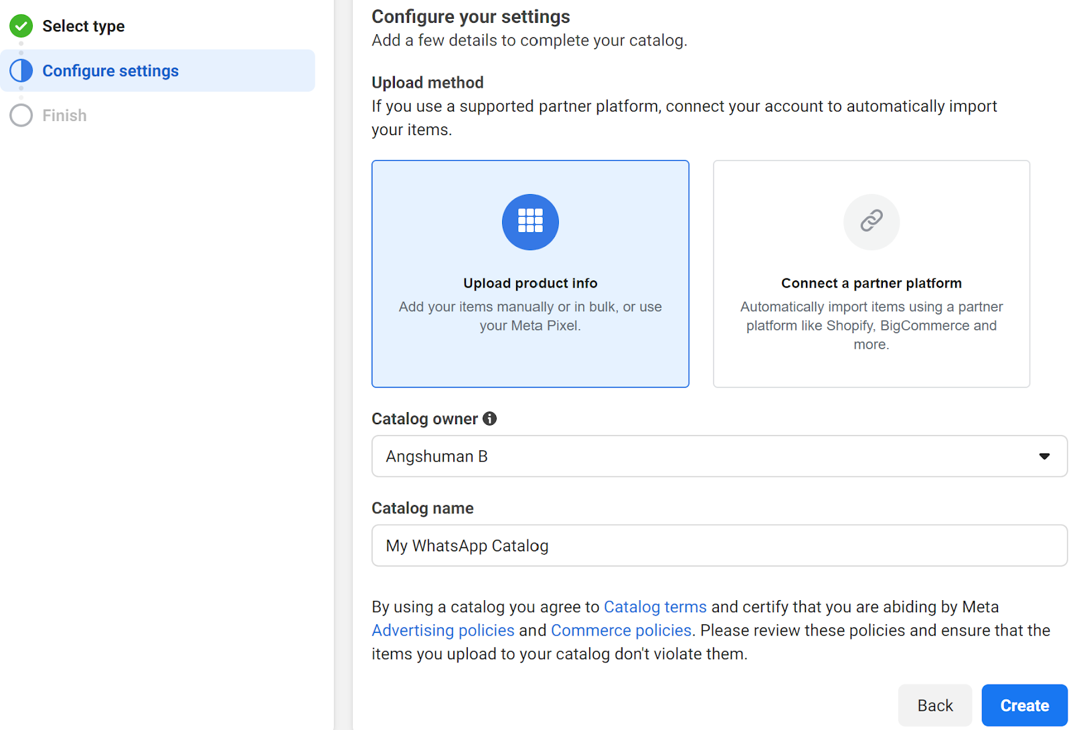Expand the Catalog owner dropdown arrow
Image resolution: width=1071 pixels, height=730 pixels.
click(x=1044, y=456)
